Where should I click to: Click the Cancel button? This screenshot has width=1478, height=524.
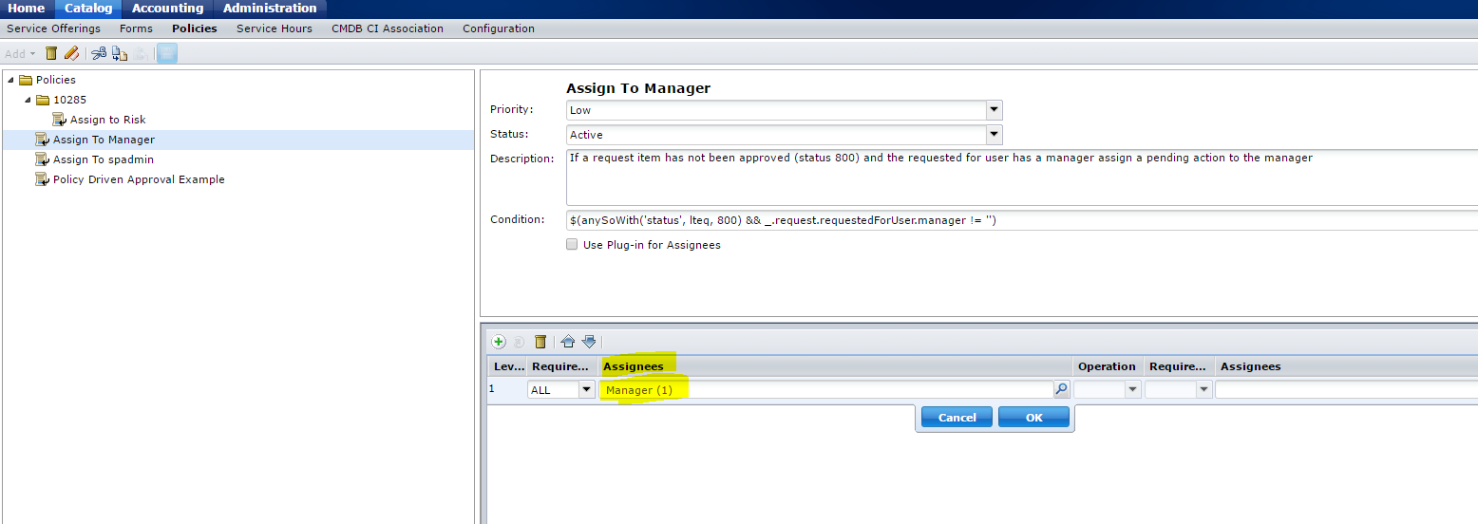pyautogui.click(x=957, y=418)
